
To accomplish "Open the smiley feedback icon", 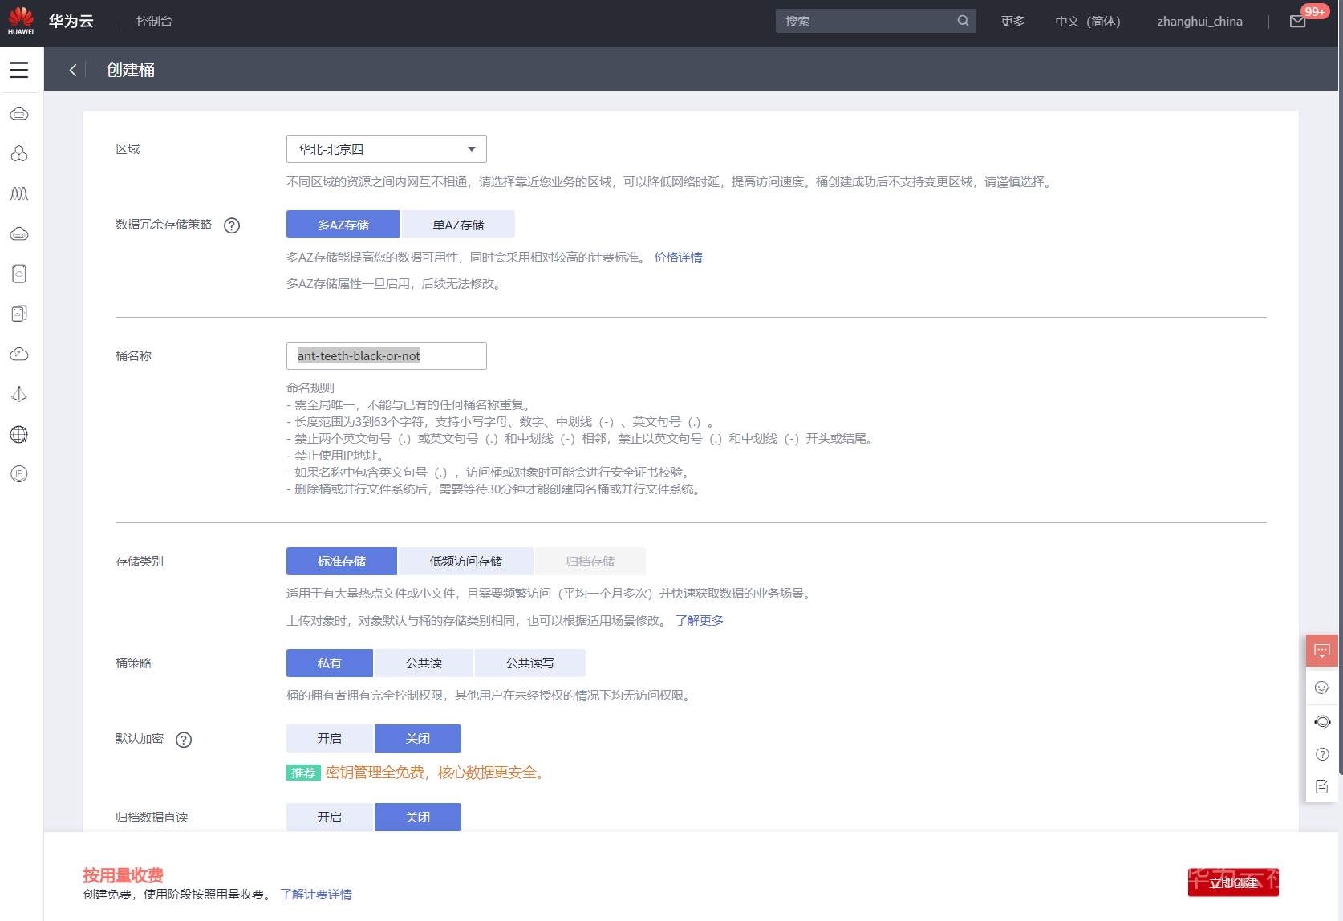I will coord(1322,688).
